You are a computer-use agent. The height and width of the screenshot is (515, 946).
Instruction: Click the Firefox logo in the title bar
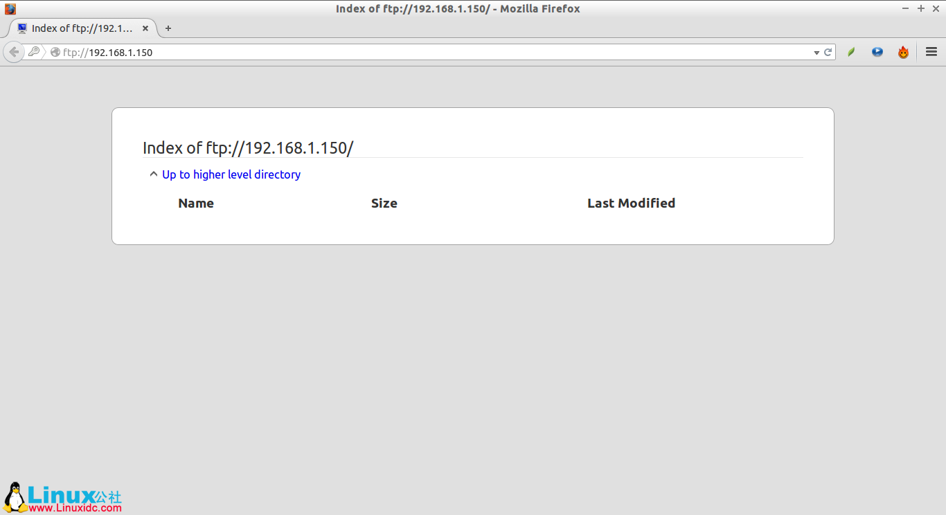click(10, 9)
